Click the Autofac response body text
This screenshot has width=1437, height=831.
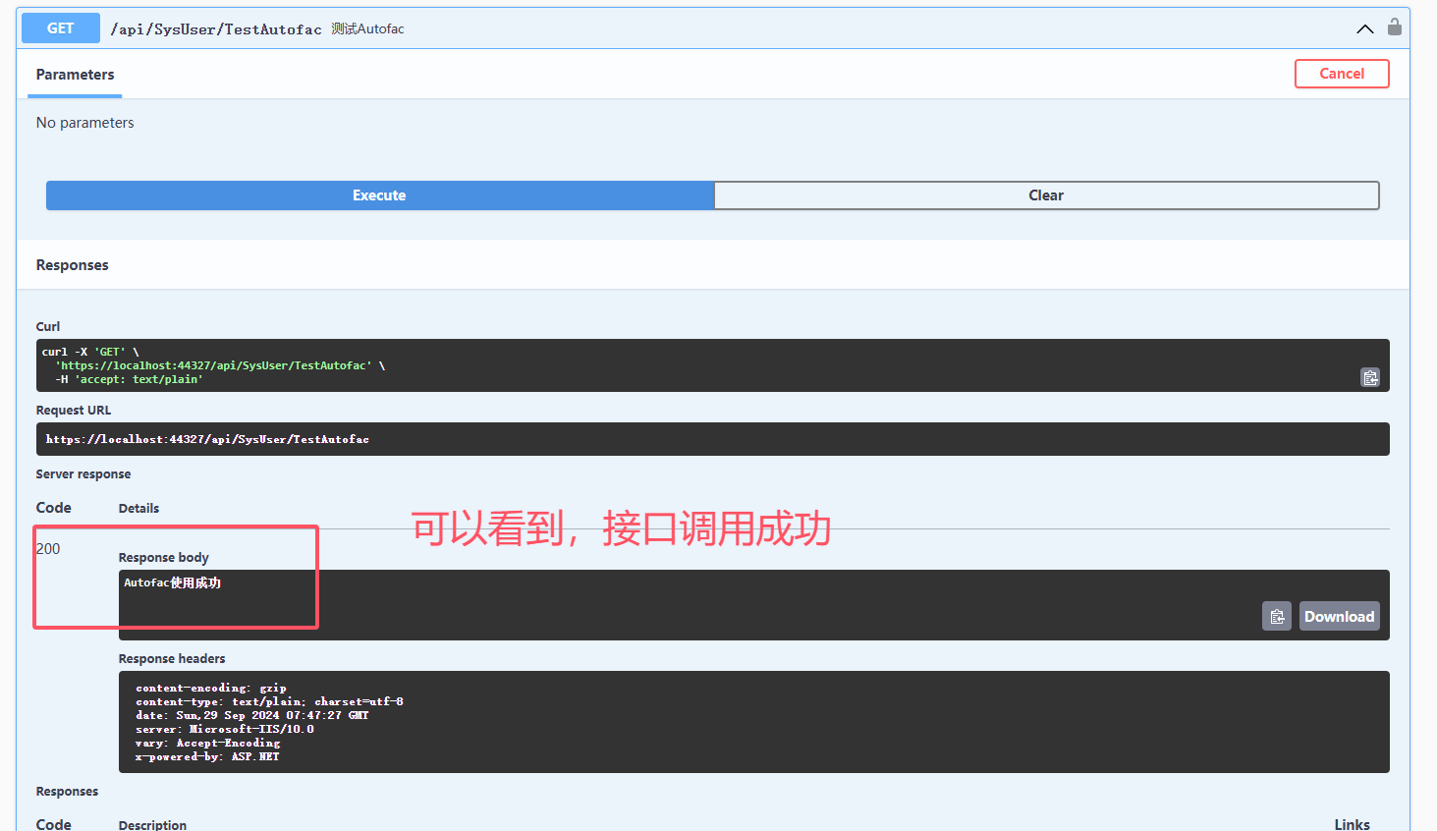coord(173,582)
